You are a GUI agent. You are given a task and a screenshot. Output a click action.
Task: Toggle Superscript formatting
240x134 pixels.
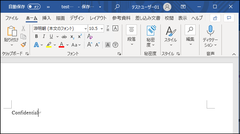coord(80,37)
